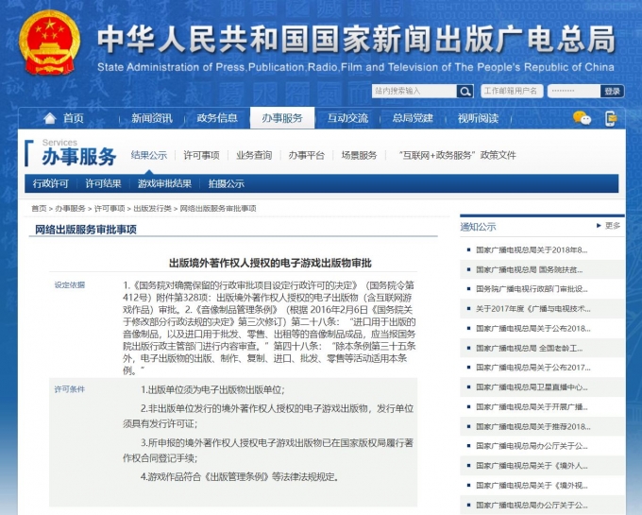This screenshot has width=642, height=515.
Task: Click the 网络出版服务审批事项 section title
Action: coord(86,230)
